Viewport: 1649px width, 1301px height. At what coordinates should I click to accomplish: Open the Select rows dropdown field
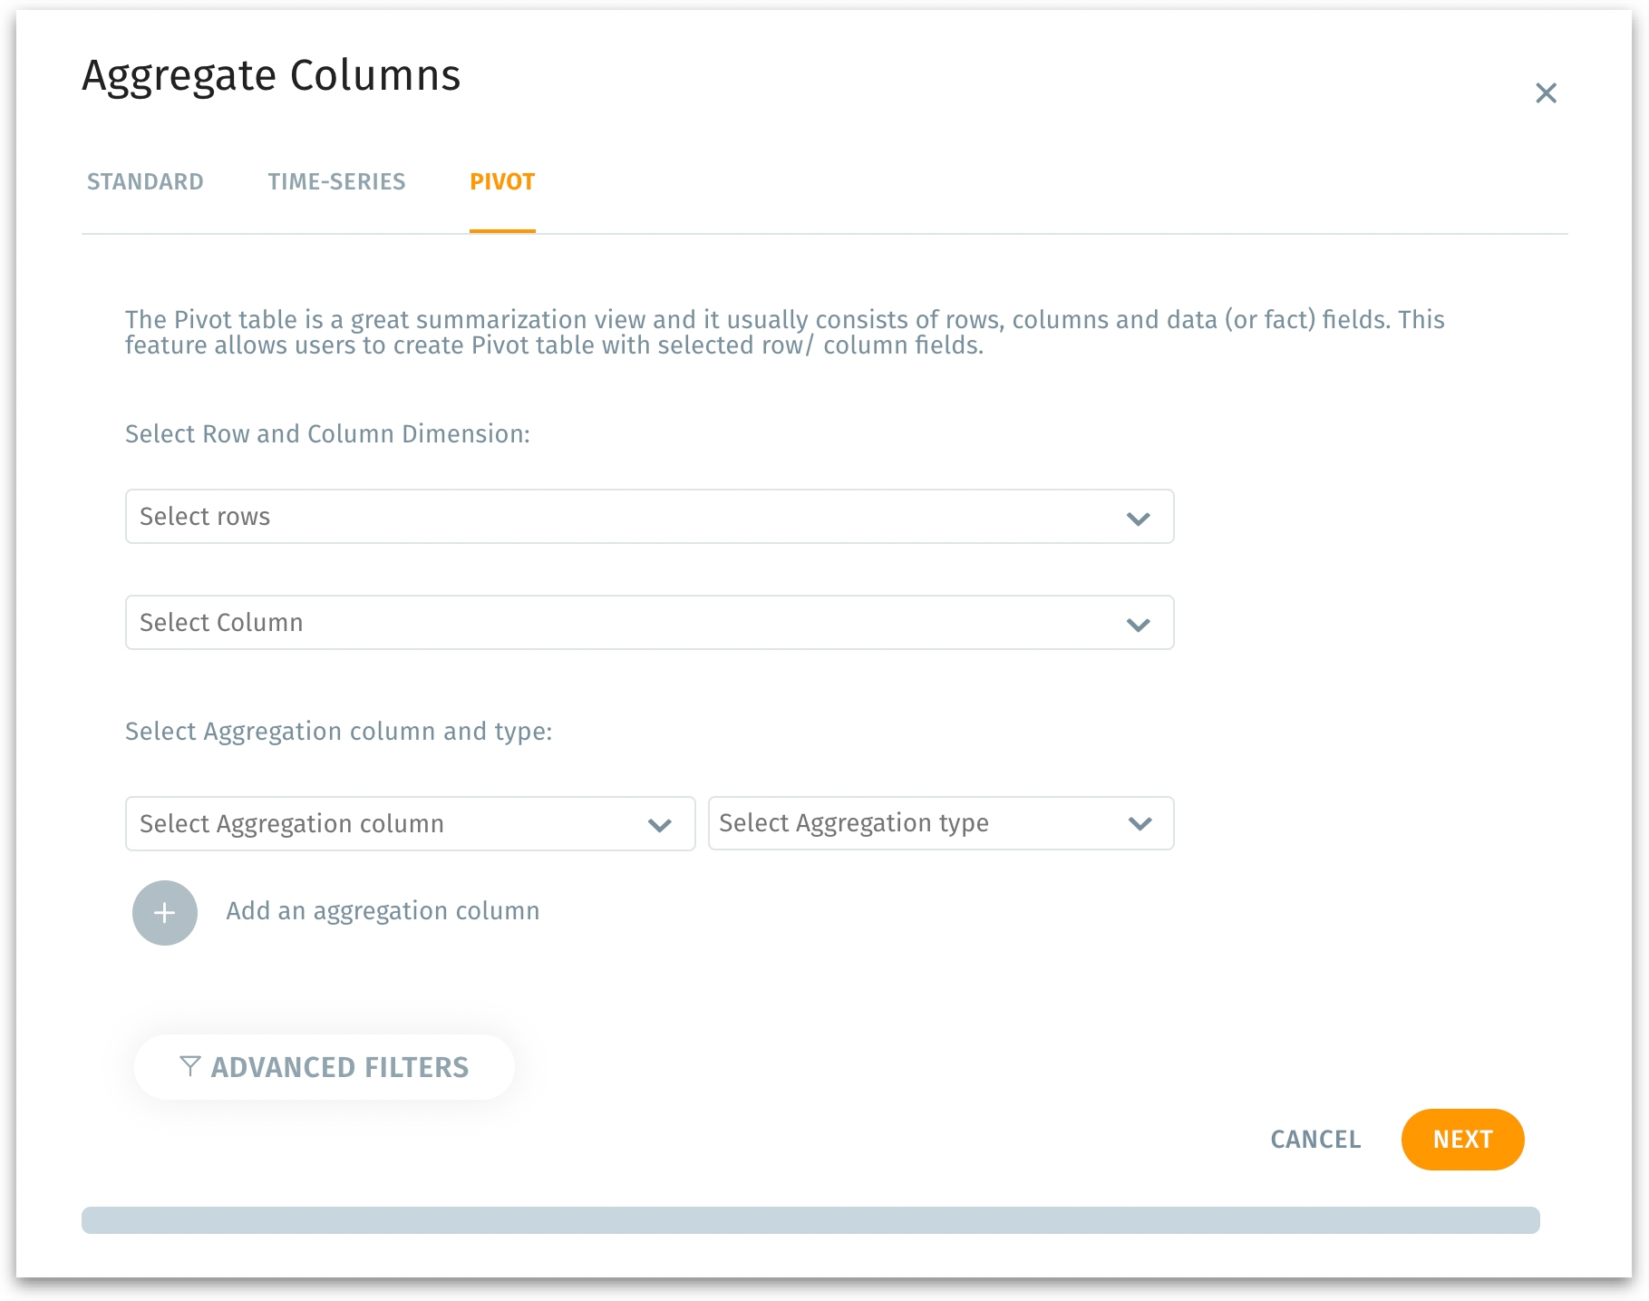[626, 517]
